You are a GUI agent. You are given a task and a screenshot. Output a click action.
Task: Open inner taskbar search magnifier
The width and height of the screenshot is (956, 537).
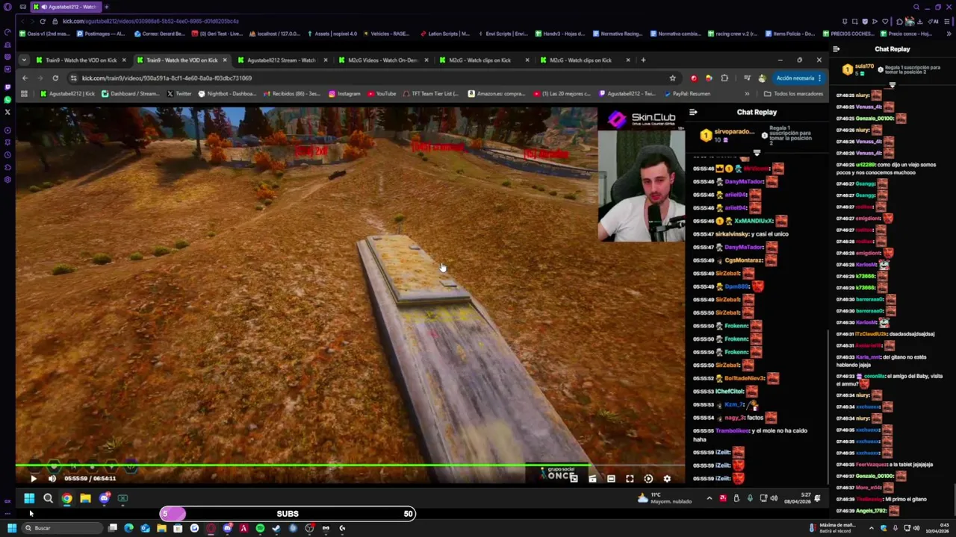click(x=48, y=498)
